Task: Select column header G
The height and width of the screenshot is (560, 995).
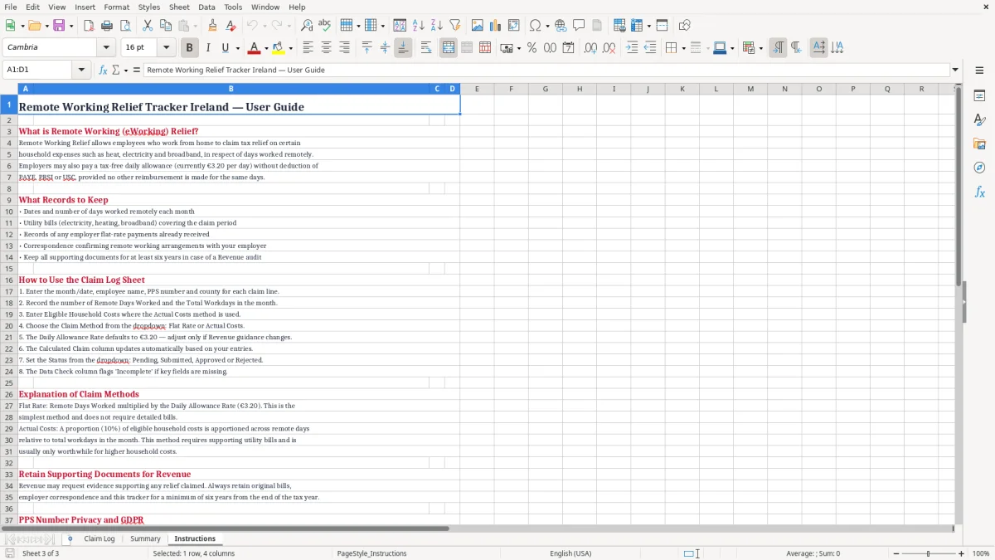Action: (x=545, y=89)
